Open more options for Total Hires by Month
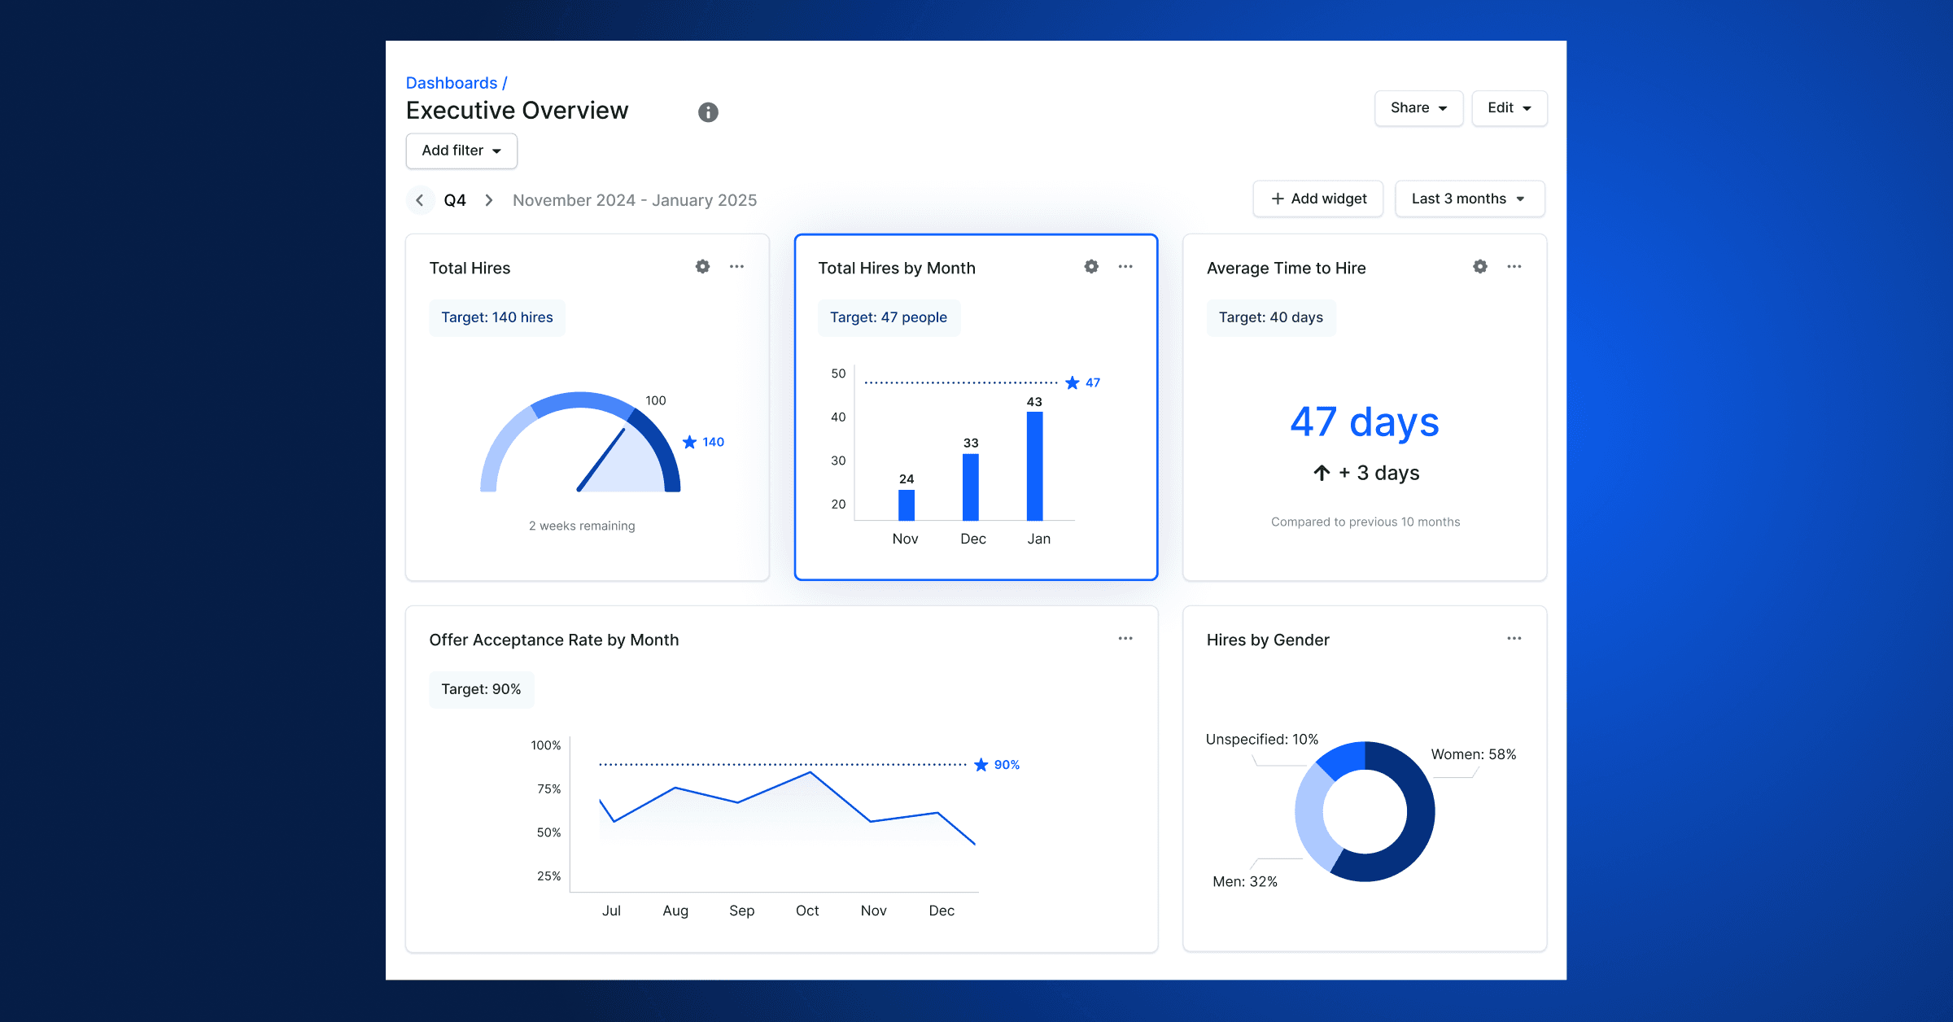 pyautogui.click(x=1125, y=266)
